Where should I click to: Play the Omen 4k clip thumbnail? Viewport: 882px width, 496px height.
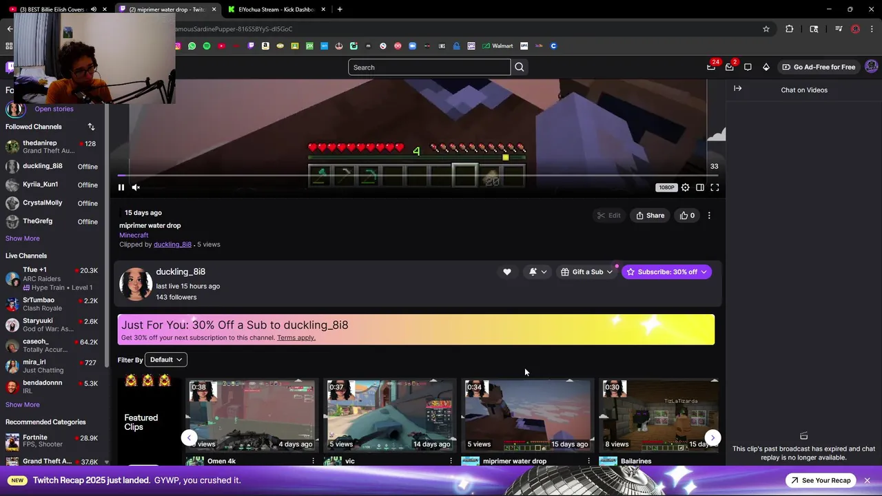[x=252, y=415]
